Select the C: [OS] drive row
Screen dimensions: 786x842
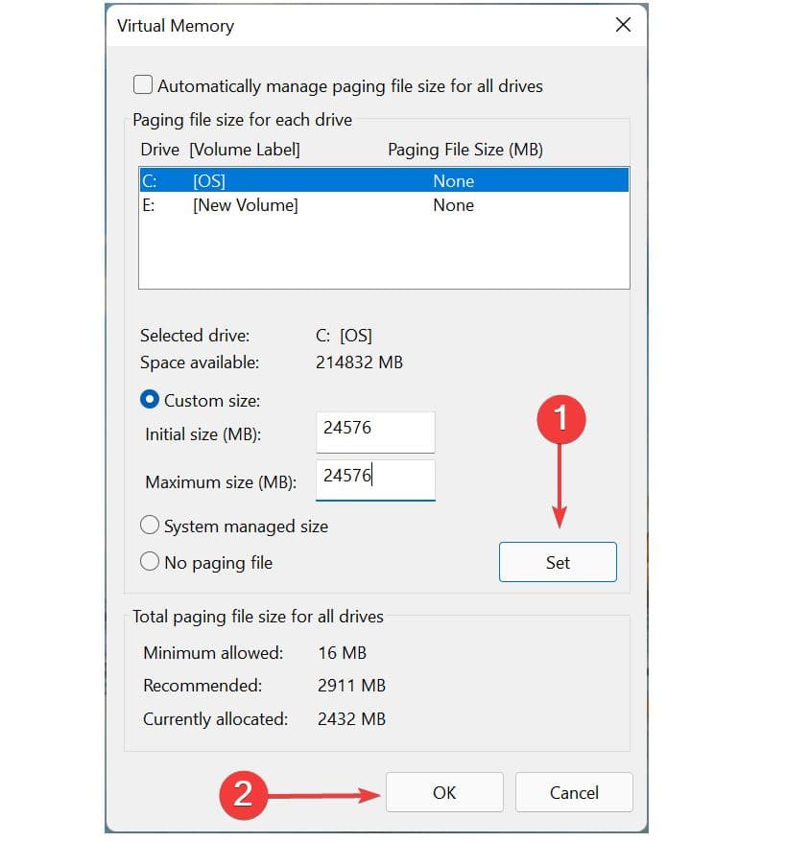point(384,180)
